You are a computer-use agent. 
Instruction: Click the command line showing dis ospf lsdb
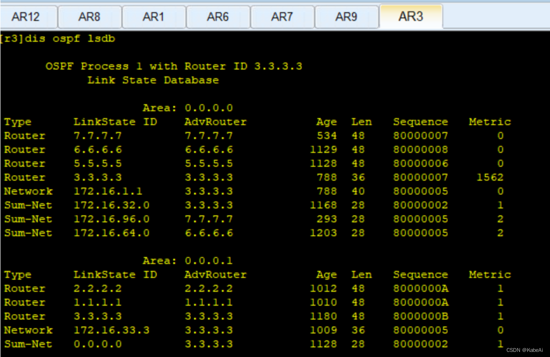(x=58, y=39)
